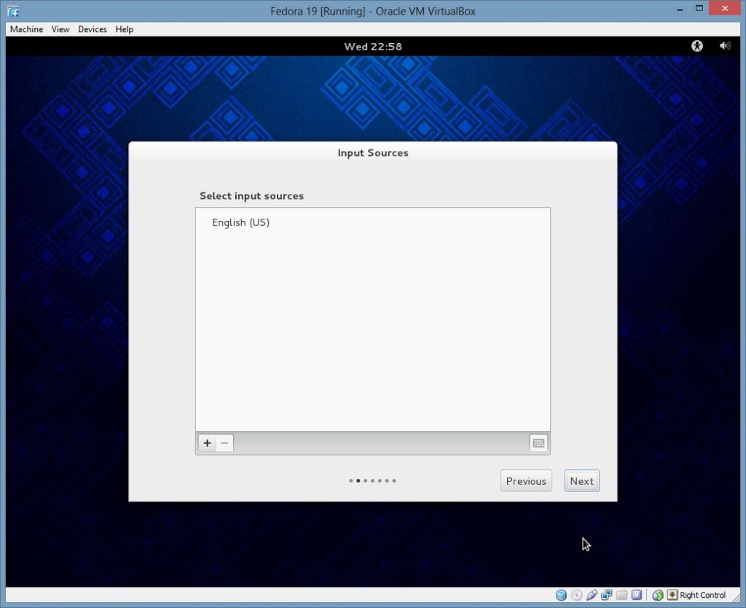Click the hard disk activity icon
Image resolution: width=746 pixels, height=608 pixels.
coord(562,595)
